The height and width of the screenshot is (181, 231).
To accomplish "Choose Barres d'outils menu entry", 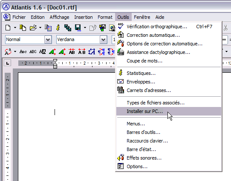I will click(169, 132).
